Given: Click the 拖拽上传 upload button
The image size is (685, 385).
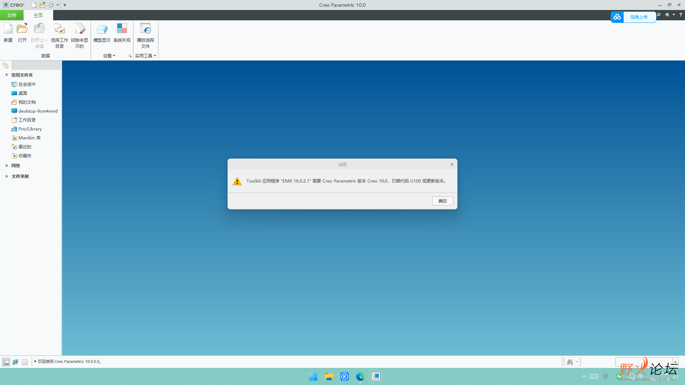Looking at the screenshot, I should tap(639, 17).
